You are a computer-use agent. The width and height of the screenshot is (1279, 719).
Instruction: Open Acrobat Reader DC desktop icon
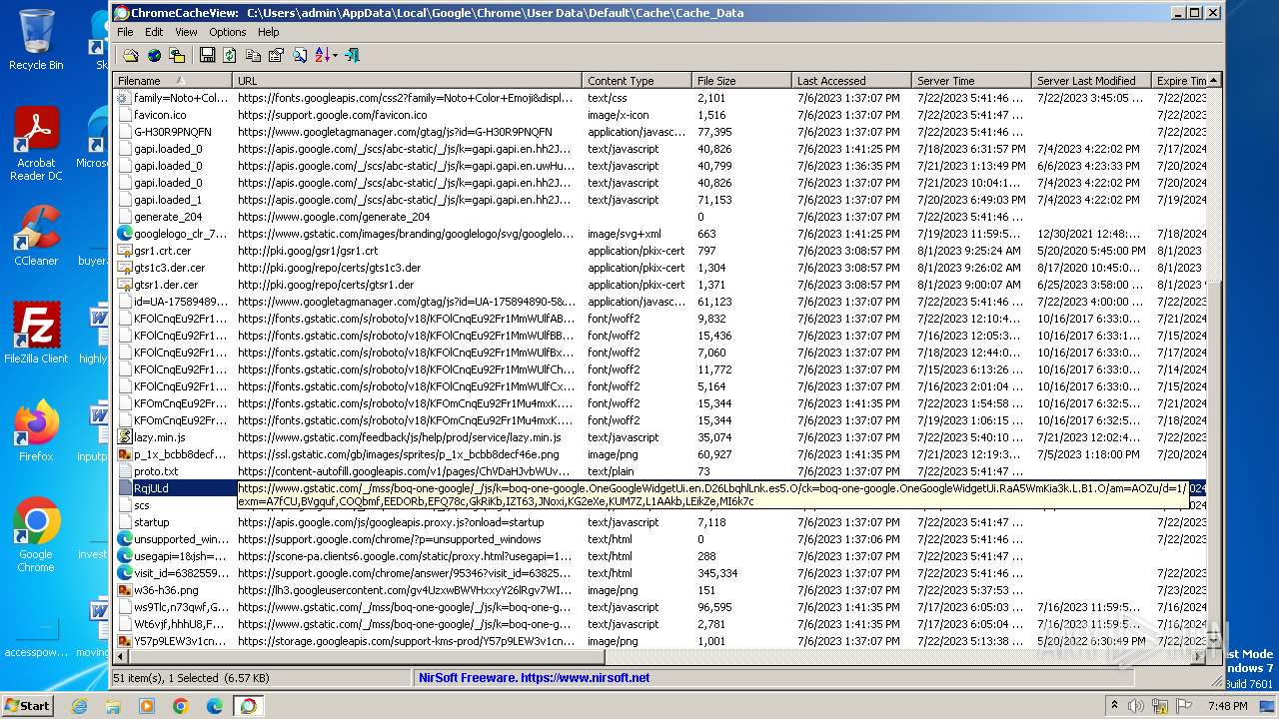point(36,145)
